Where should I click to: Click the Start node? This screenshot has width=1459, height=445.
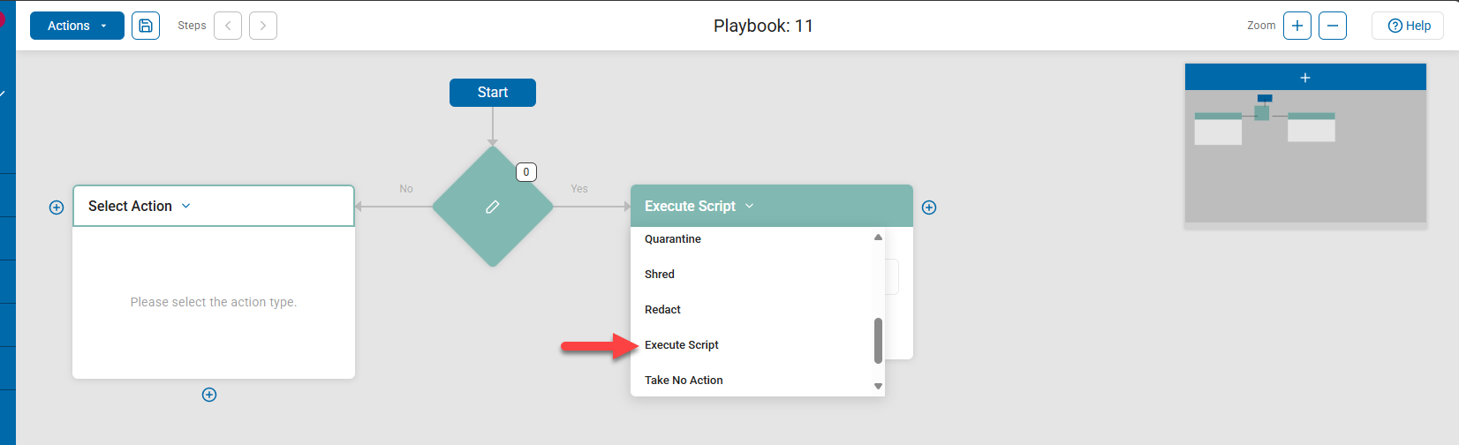(x=493, y=93)
